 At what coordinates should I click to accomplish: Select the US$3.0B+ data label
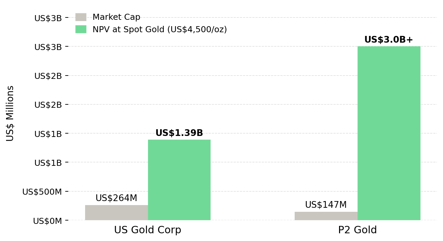tap(389, 40)
